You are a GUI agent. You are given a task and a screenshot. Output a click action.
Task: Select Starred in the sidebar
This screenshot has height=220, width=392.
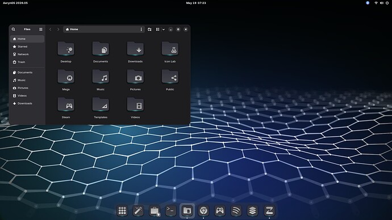pyautogui.click(x=27, y=46)
